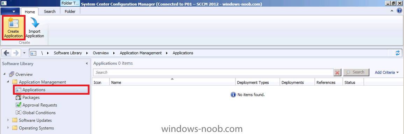Sort by the Deployment Types column
Viewport: 404px width, 134px height.
(x=258, y=82)
